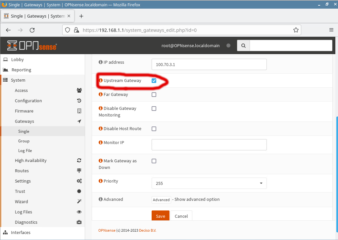Viewport: 338px width, 240px height.
Task: Click the search magnifier icon in header
Action: click(x=243, y=45)
